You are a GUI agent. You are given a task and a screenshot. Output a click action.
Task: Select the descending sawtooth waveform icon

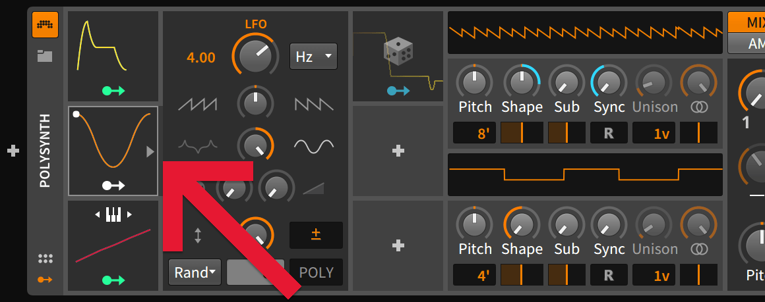[x=314, y=103]
